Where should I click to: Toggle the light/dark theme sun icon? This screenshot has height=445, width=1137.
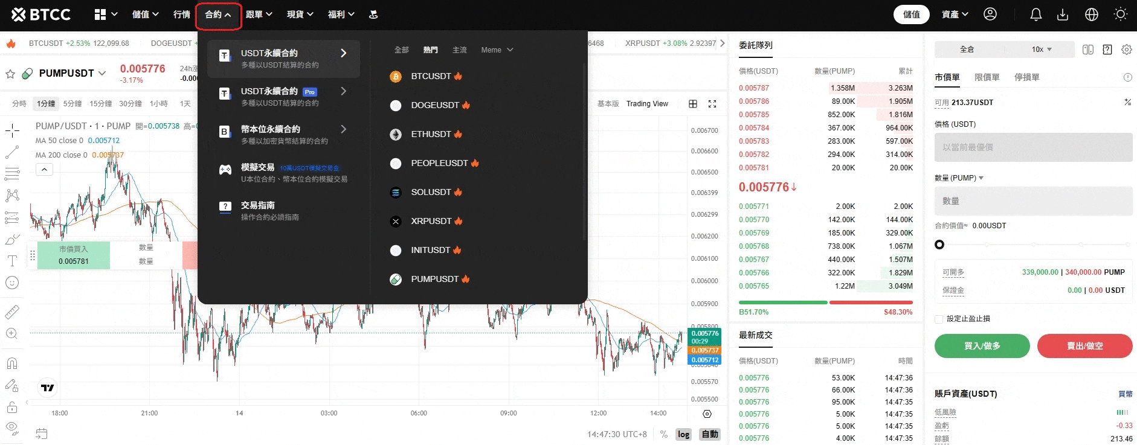(1121, 14)
